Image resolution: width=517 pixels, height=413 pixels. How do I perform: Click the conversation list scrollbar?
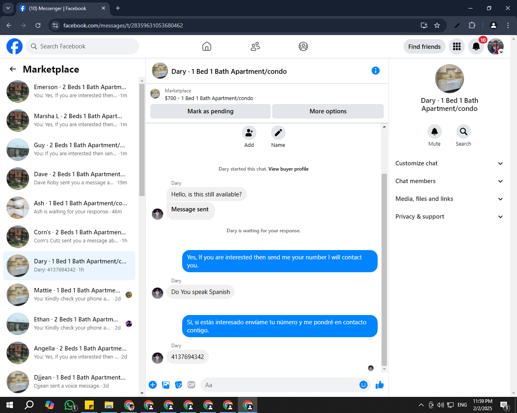142,139
